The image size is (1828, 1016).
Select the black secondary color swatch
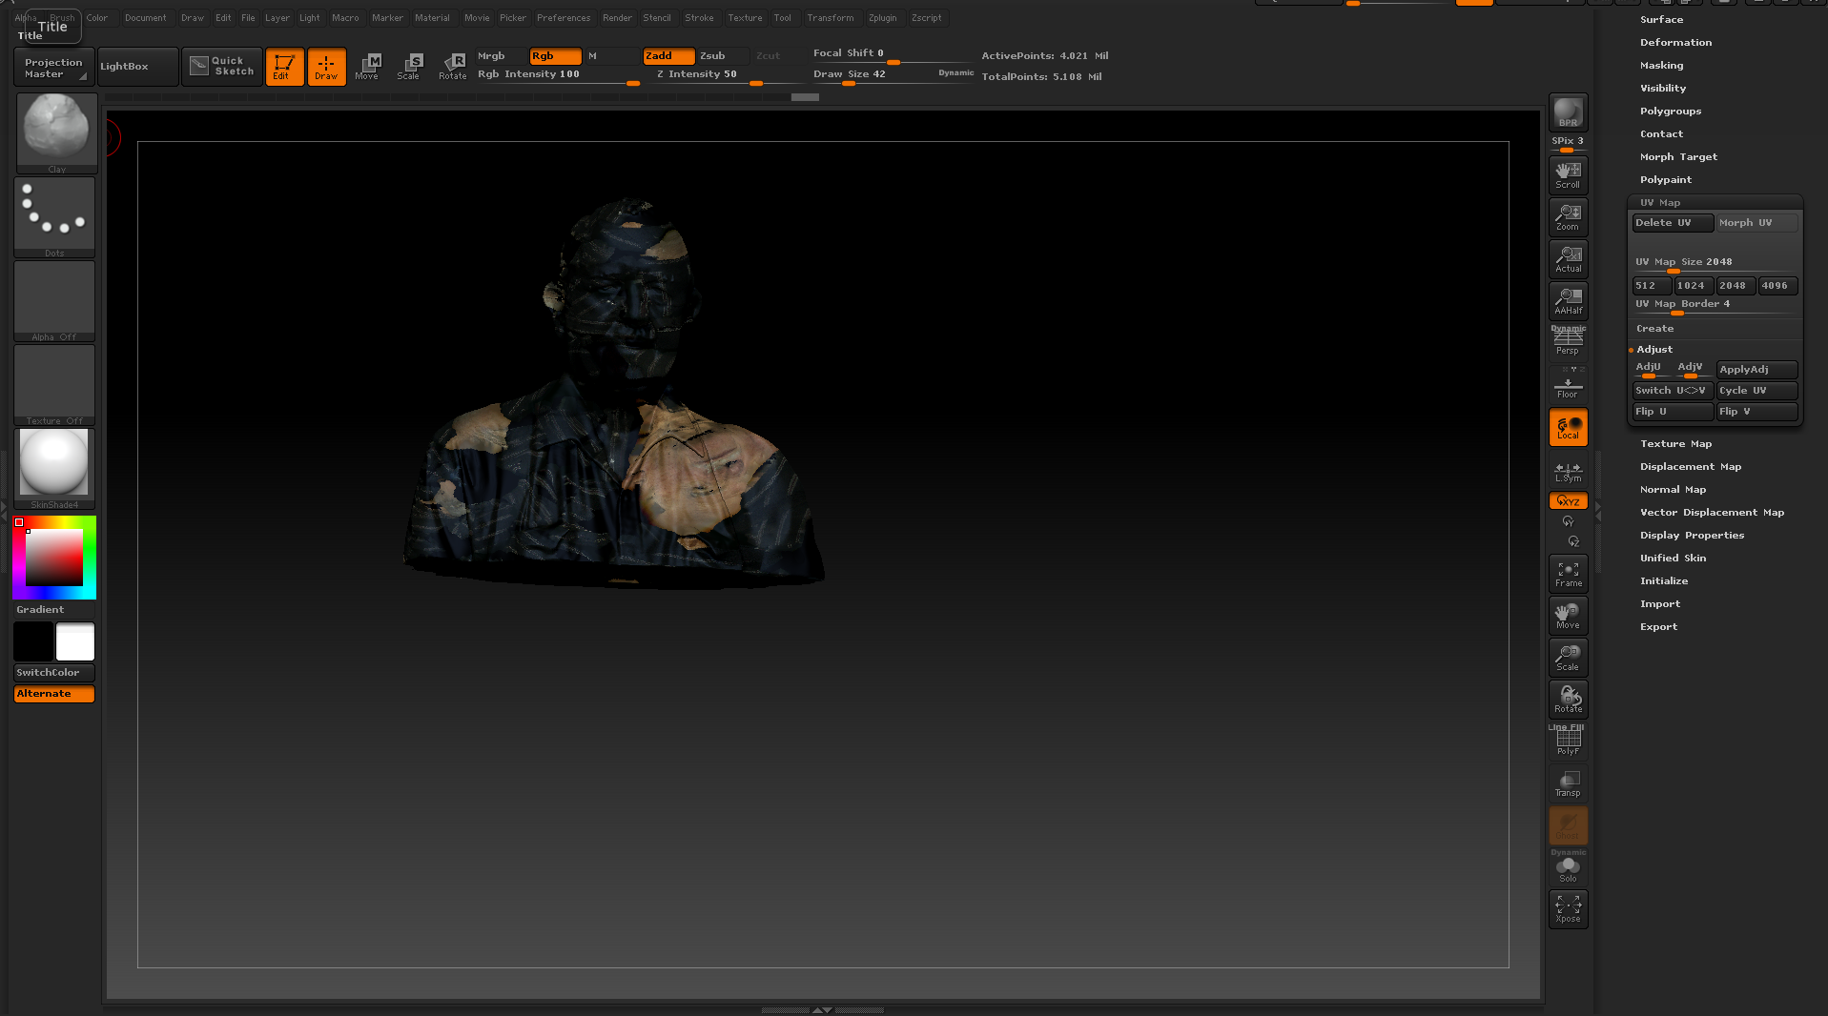click(33, 641)
